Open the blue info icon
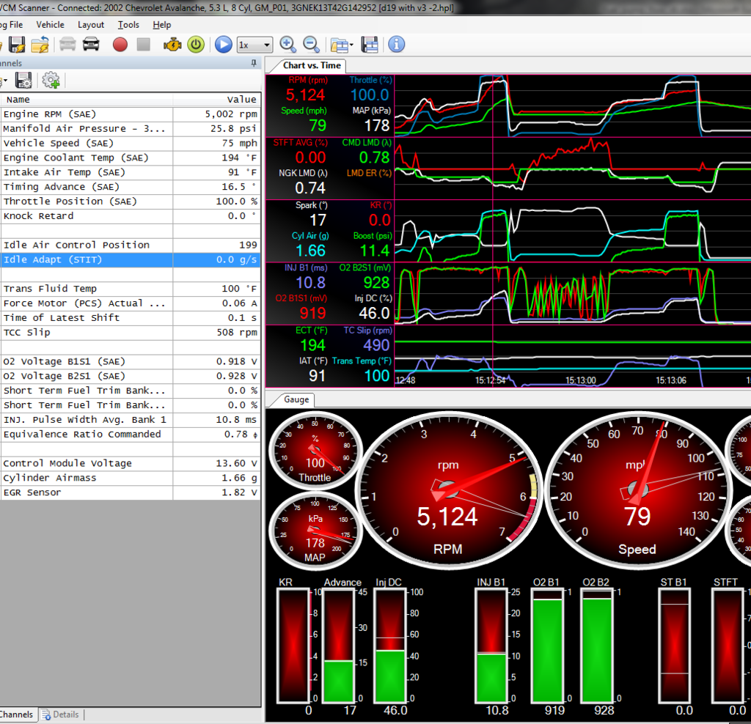This screenshot has height=724, width=751. tap(396, 45)
